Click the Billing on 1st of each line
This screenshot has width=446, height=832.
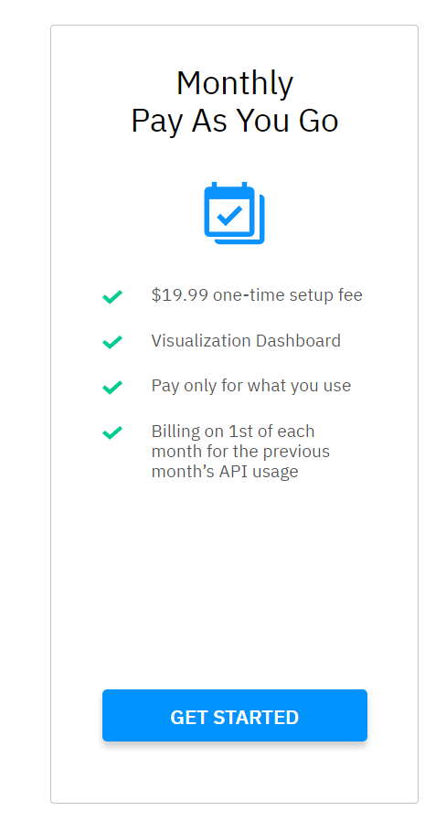pyautogui.click(x=233, y=431)
